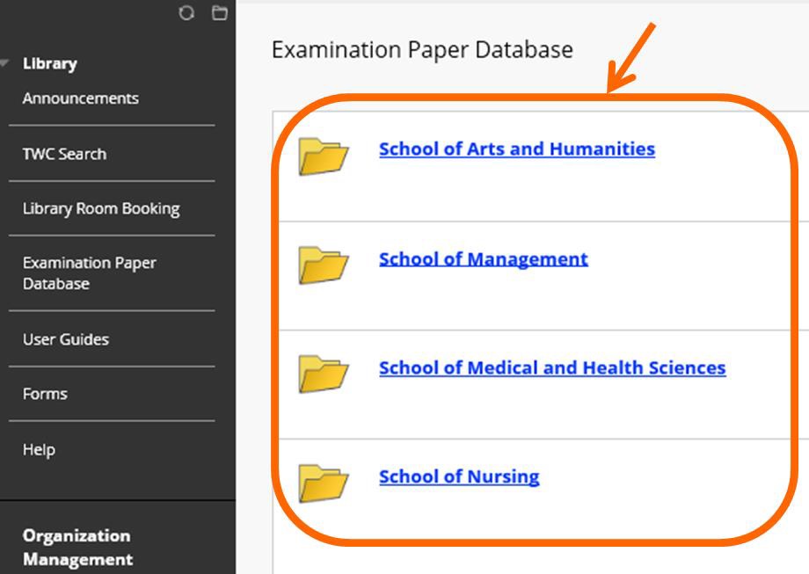Image resolution: width=809 pixels, height=574 pixels.
Task: Open Help in the sidebar menu
Action: coord(39,450)
